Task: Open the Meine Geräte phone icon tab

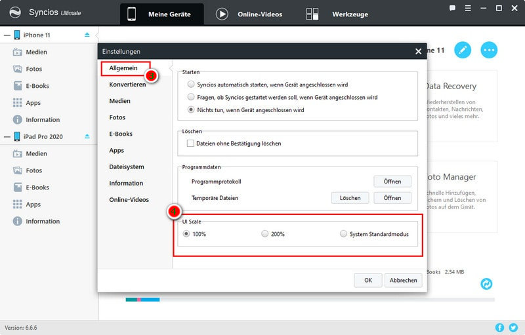Action: click(132, 14)
